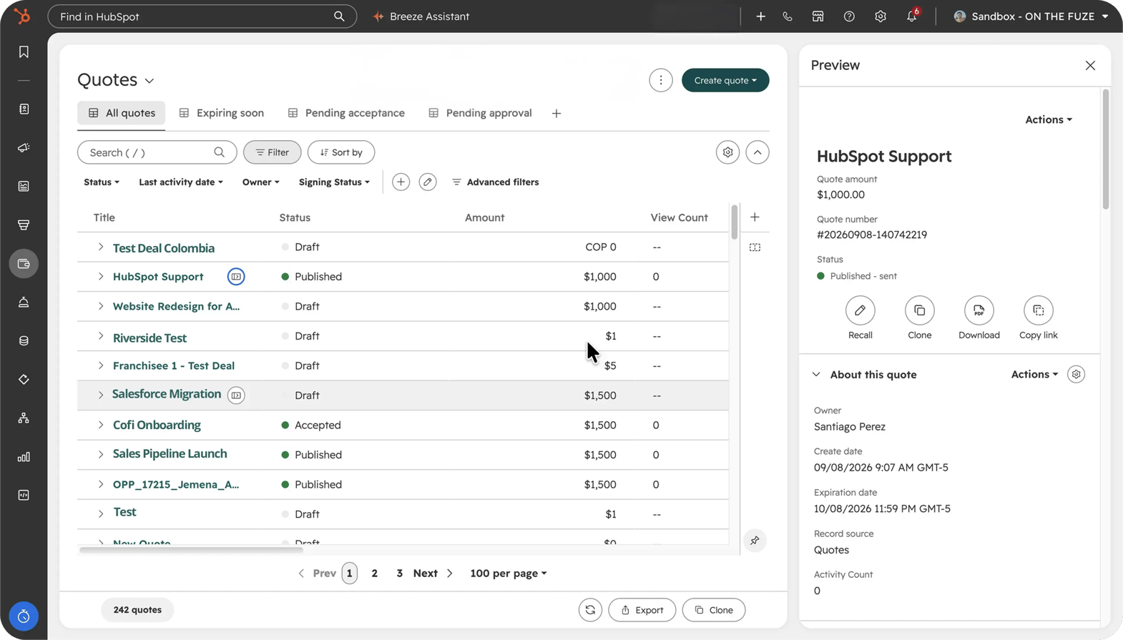Click the blue timer icon at sidebar bottom
The image size is (1123, 640).
pyautogui.click(x=24, y=616)
